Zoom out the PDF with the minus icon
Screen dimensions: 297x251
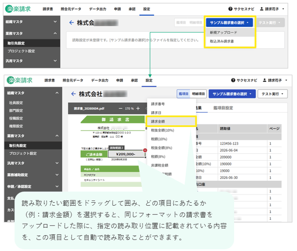pos(120,109)
